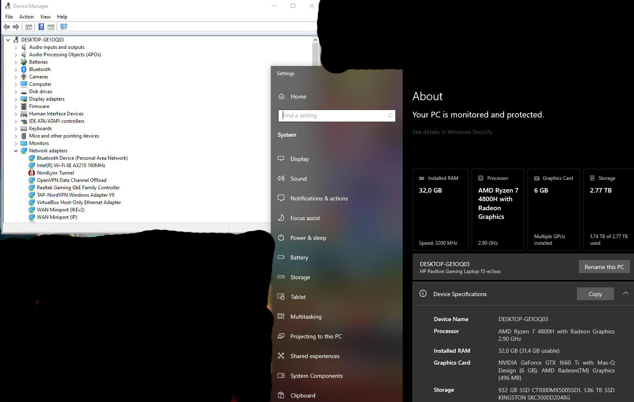Viewport: 634px width, 402px height.
Task: Click the Bluetooth category icon in device tree
Action: [24, 69]
